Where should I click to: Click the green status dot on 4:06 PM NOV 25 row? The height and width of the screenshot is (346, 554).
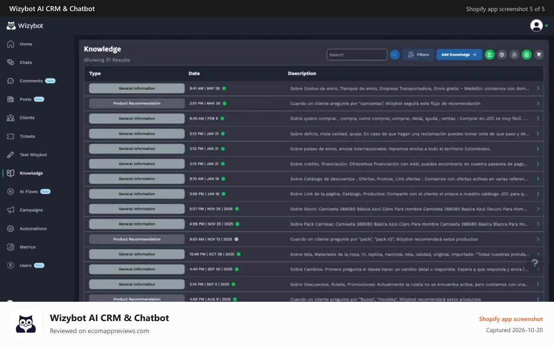(x=237, y=224)
